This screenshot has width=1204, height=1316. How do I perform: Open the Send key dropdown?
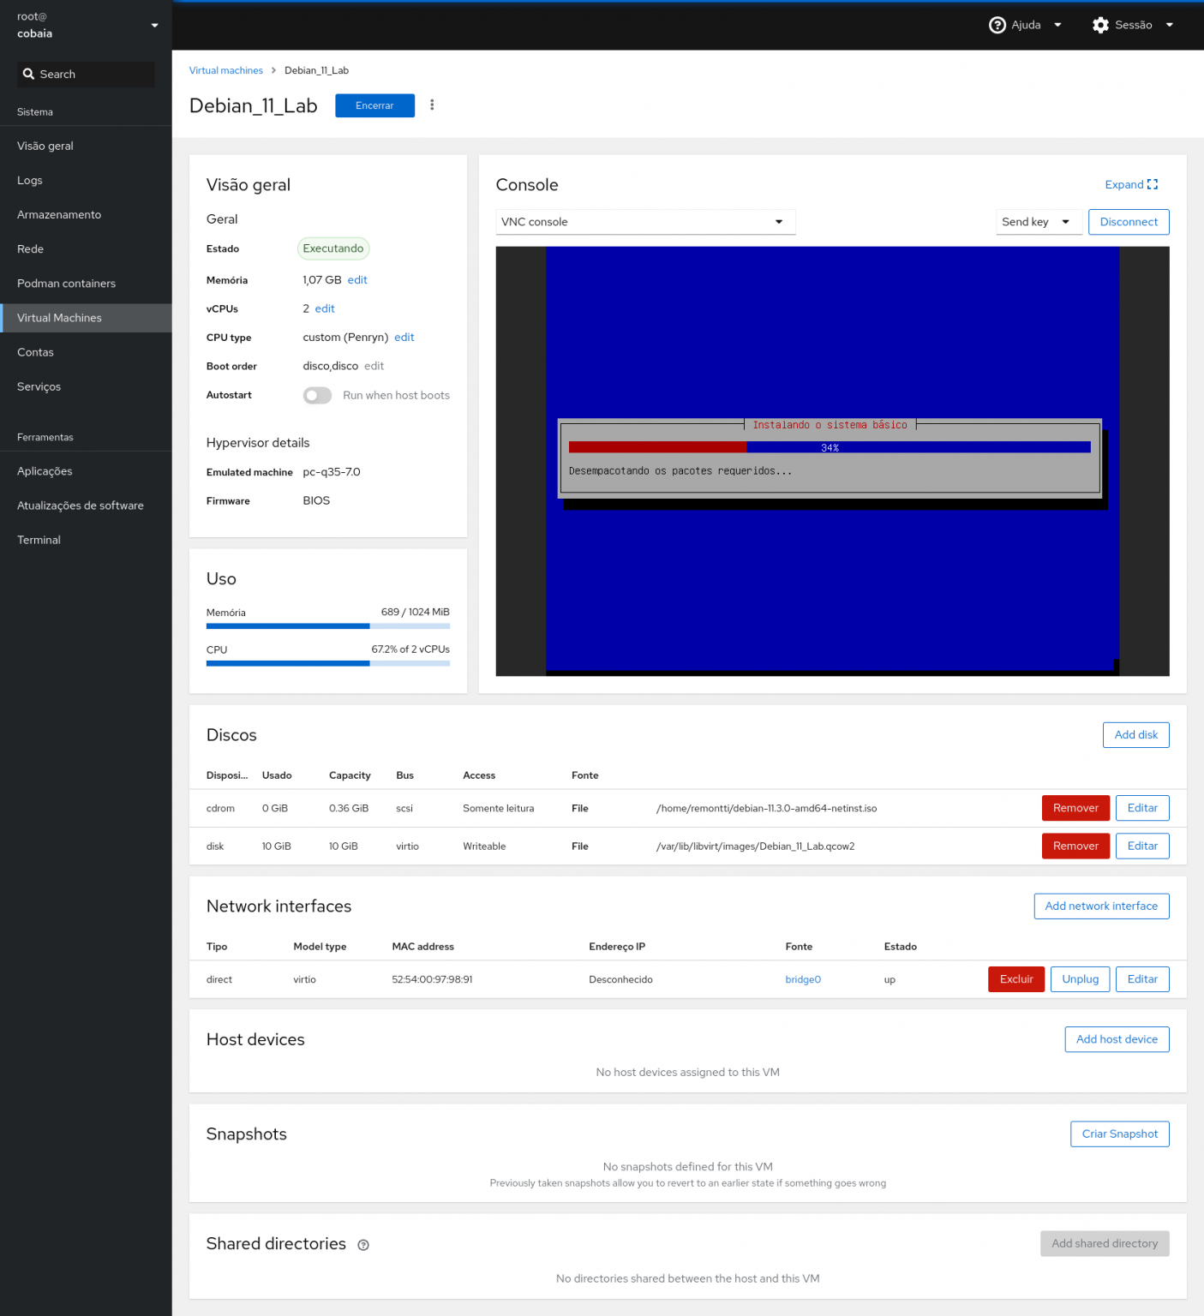(1036, 222)
